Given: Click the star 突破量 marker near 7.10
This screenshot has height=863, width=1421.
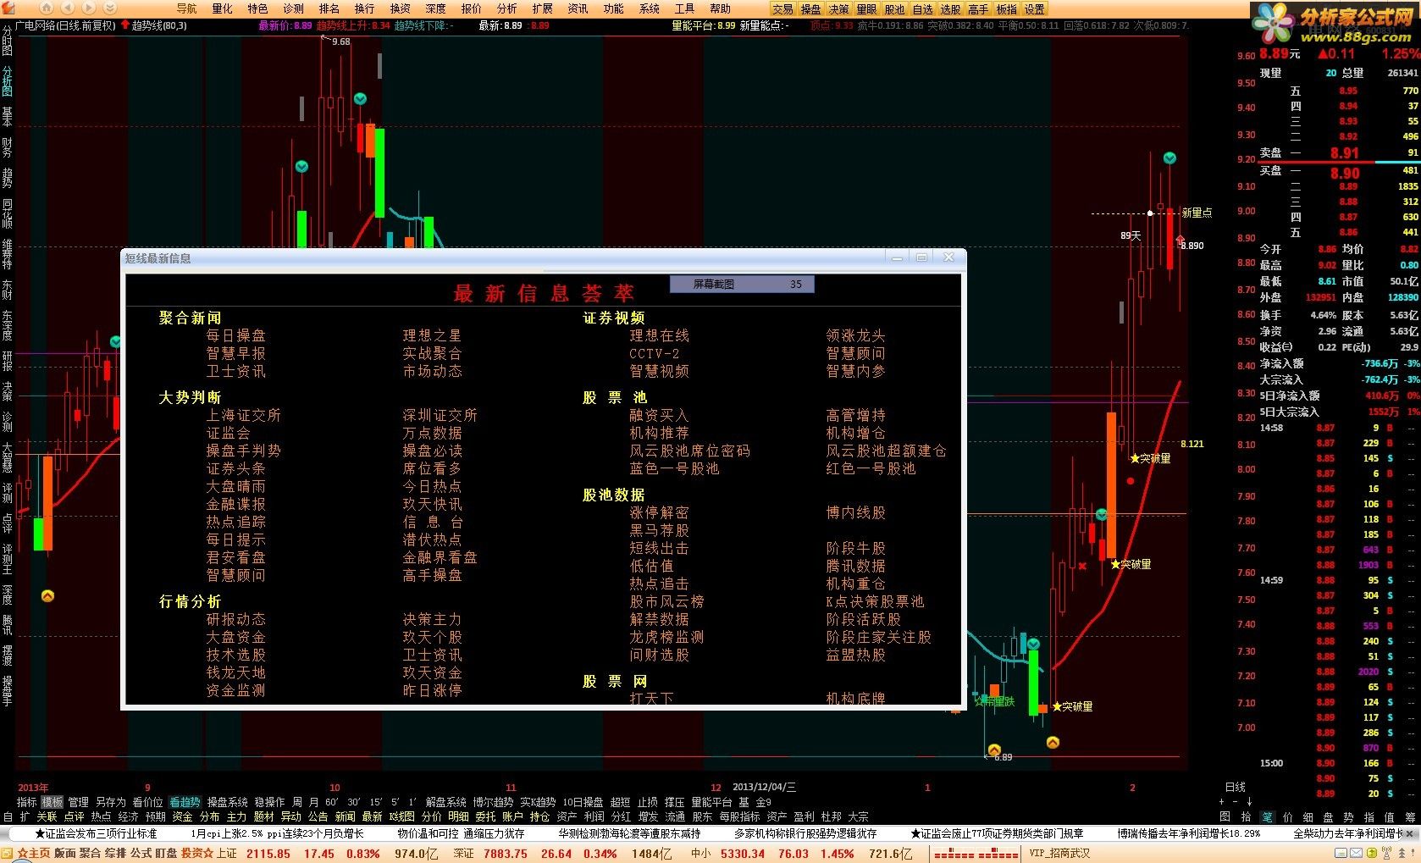Looking at the screenshot, I should tap(1072, 706).
